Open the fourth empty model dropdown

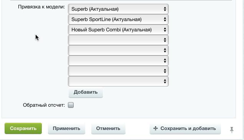[118, 71]
